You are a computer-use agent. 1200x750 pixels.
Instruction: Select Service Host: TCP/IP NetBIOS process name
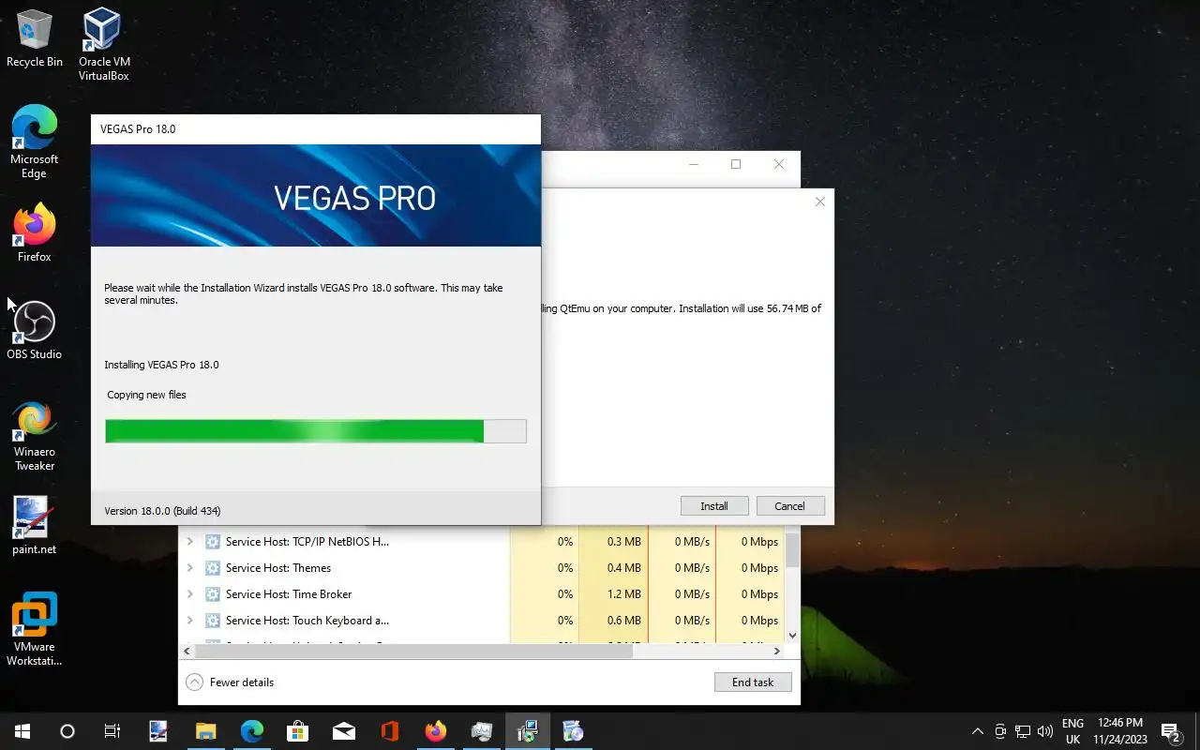(x=307, y=542)
